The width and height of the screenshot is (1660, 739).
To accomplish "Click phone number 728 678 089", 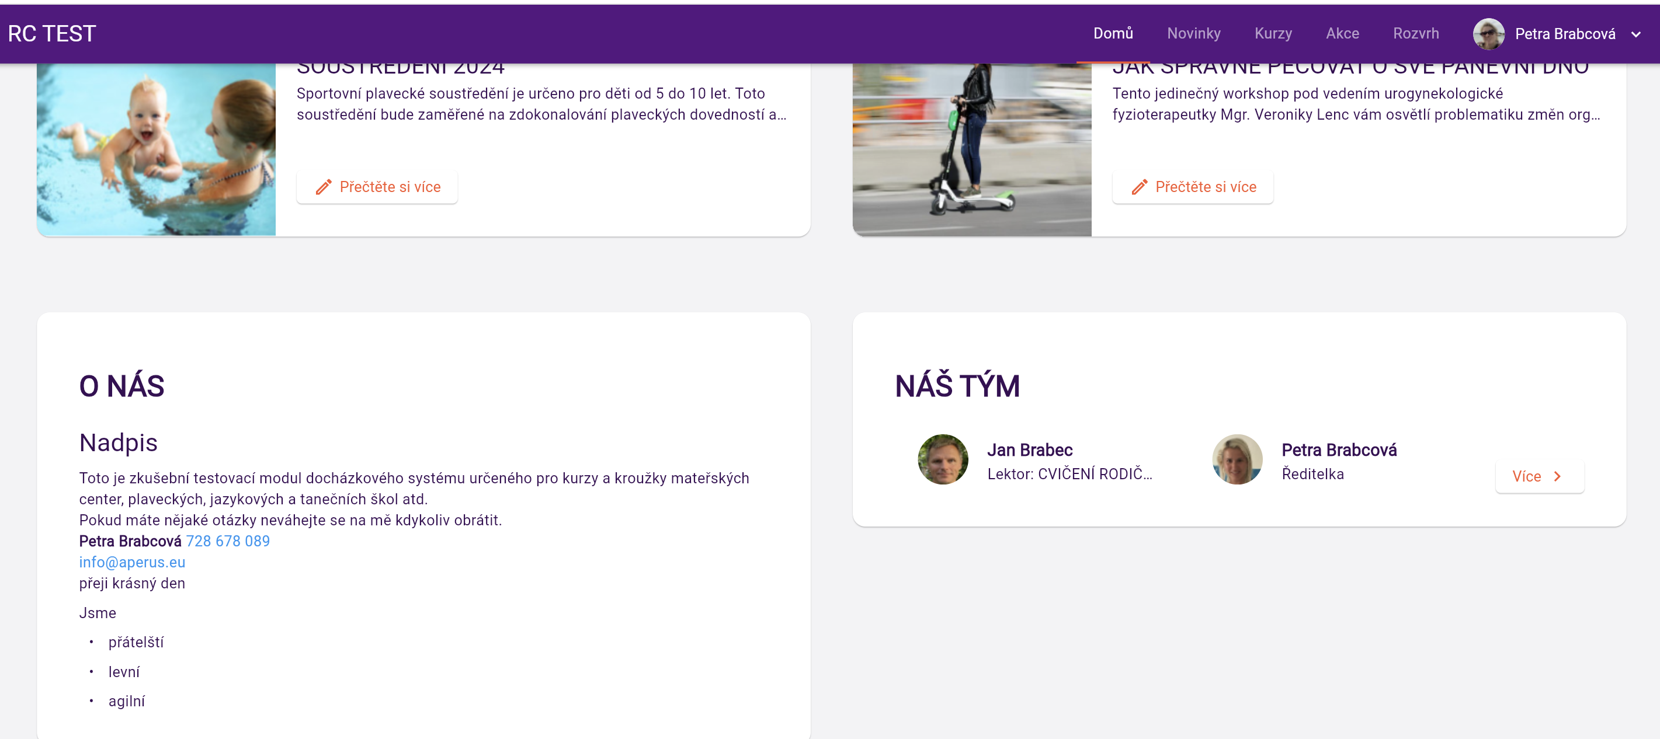I will tap(228, 541).
